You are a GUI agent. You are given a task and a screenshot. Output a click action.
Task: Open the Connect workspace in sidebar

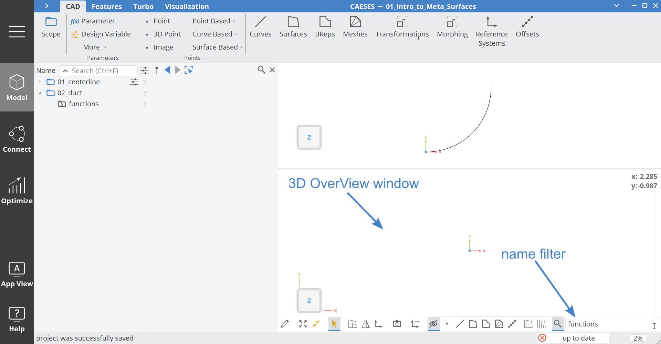click(17, 139)
